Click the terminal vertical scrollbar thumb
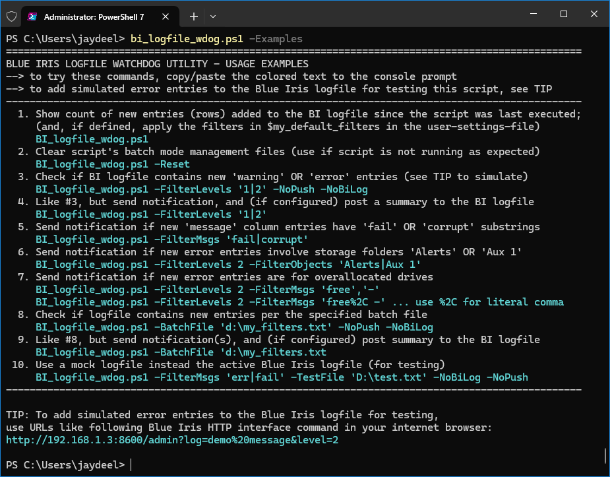 (x=605, y=455)
